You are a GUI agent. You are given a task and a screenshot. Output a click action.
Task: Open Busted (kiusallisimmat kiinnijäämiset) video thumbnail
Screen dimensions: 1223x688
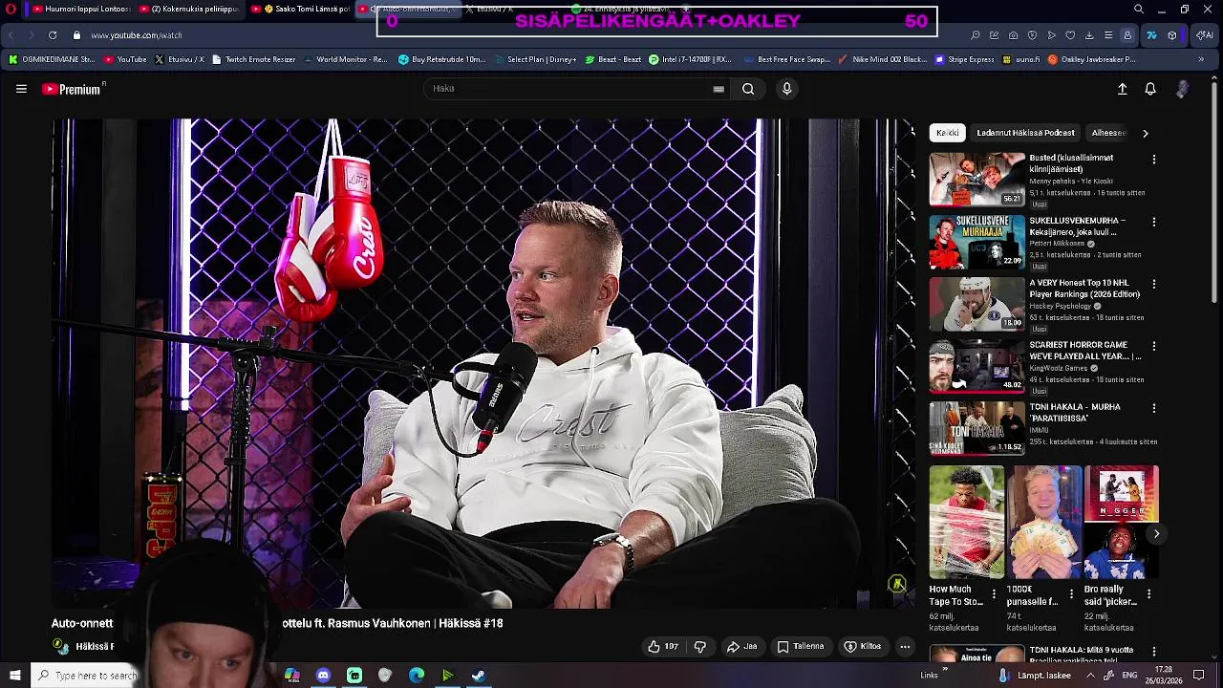[x=976, y=180]
